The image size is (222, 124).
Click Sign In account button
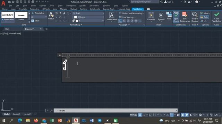click(169, 2)
